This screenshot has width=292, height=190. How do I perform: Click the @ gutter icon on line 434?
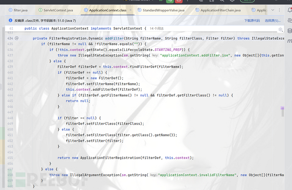(x=17, y=38)
